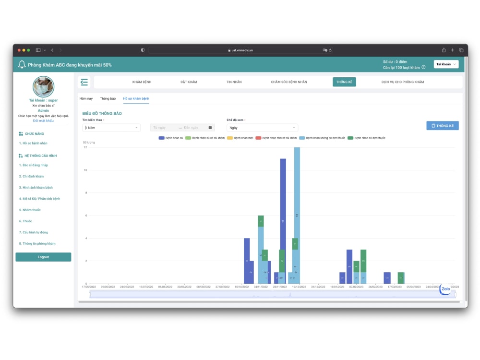This screenshot has width=480, height=360.
Task: Expand the Tài khoản dropdown
Action: pos(446,64)
